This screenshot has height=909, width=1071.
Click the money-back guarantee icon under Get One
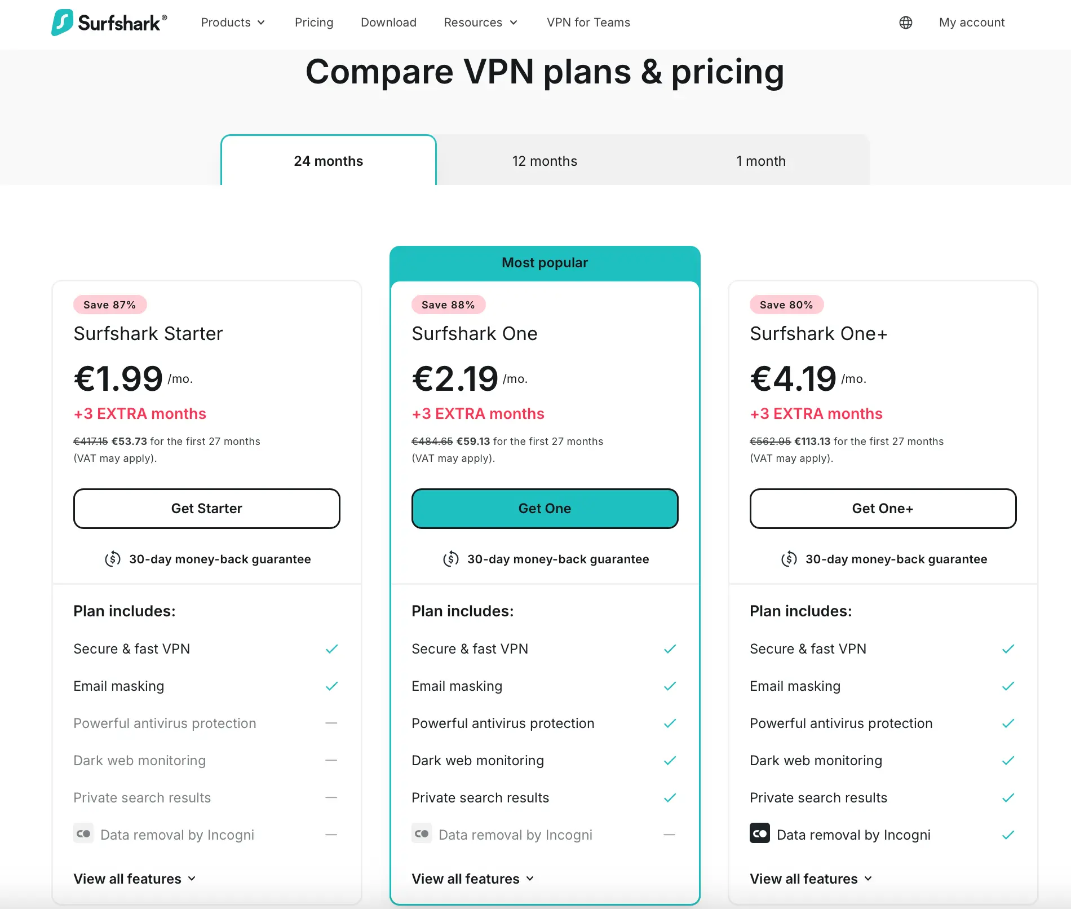click(451, 559)
